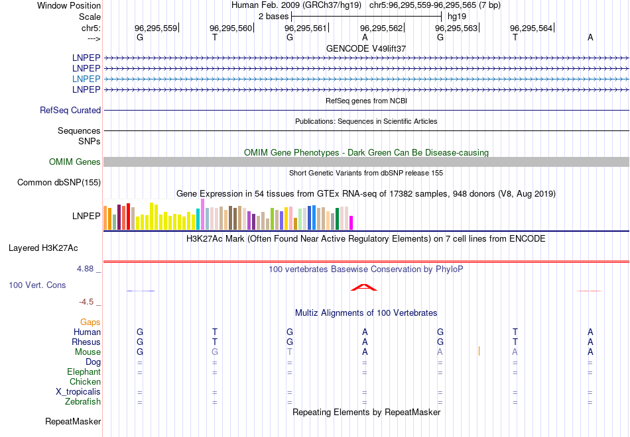Image resolution: width=630 pixels, height=437 pixels.
Task: Click the red PhyloP conservation peak
Action: click(x=363, y=287)
